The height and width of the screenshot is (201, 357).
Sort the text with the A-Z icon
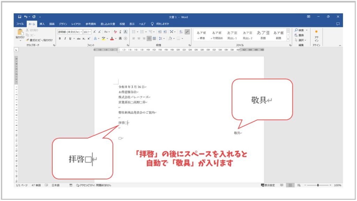[x=181, y=32]
